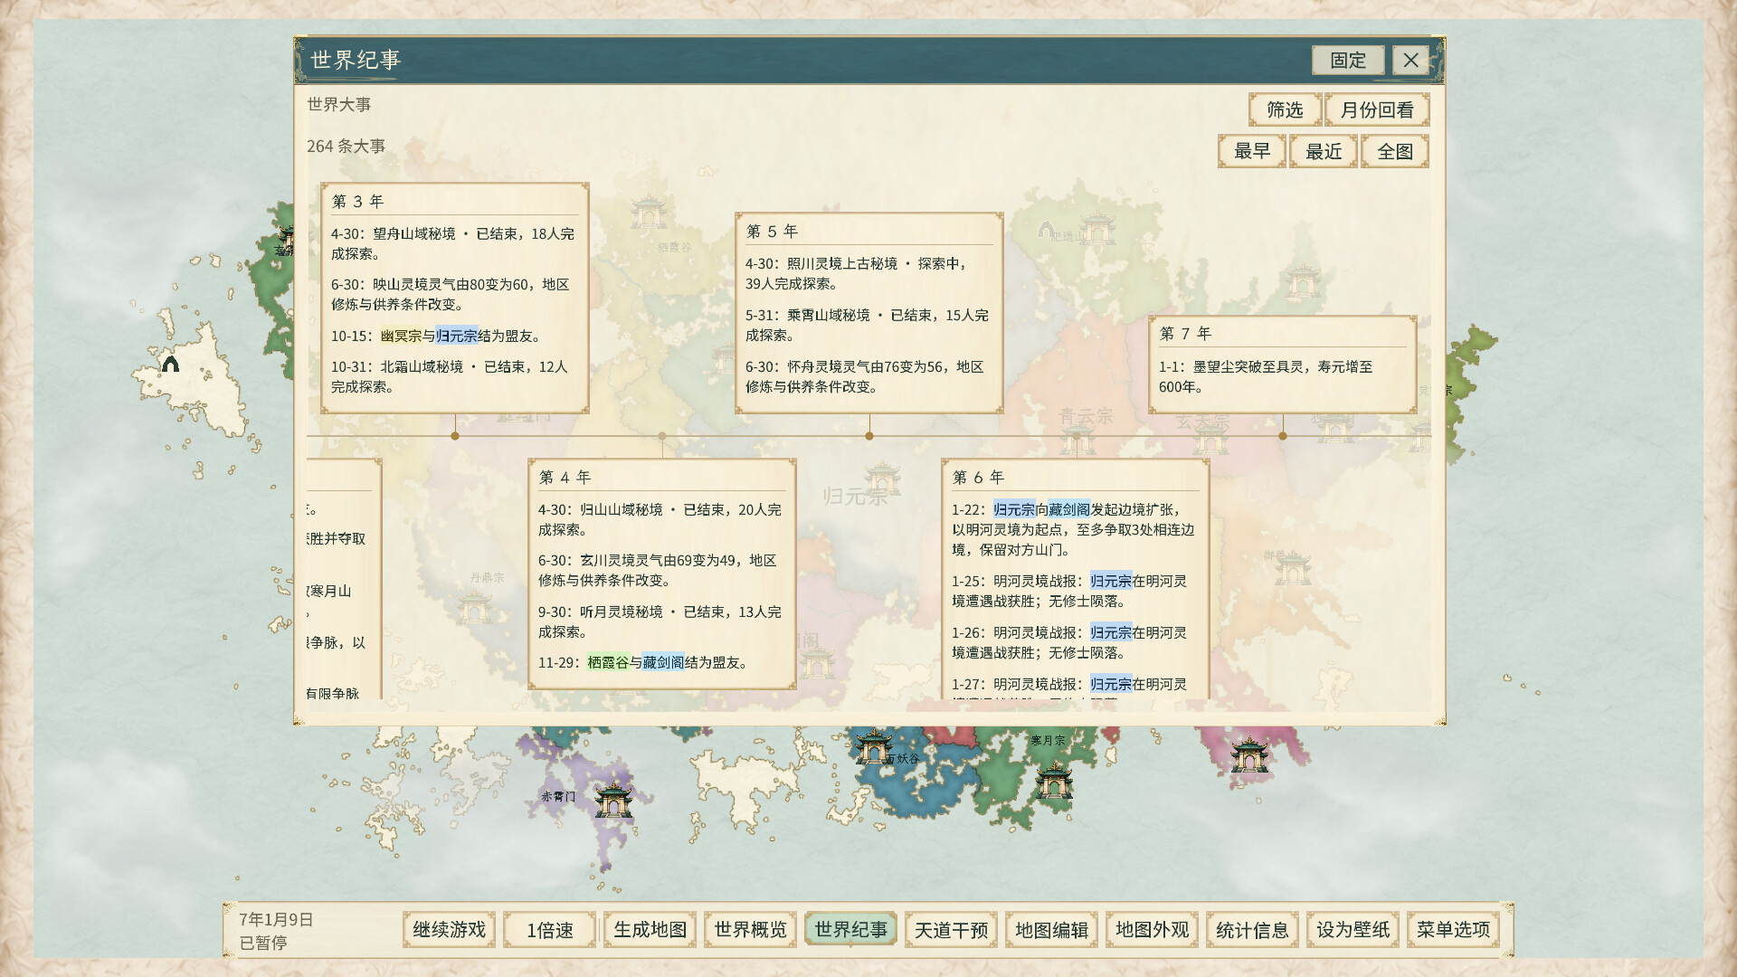
Task: Click 归元宗 link in 1-26 battle report
Action: [1111, 632]
